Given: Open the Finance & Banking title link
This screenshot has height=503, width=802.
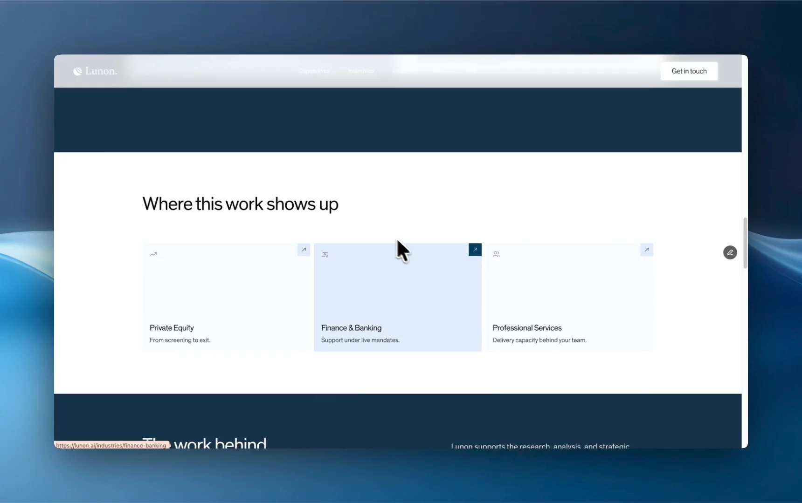Looking at the screenshot, I should [x=351, y=328].
